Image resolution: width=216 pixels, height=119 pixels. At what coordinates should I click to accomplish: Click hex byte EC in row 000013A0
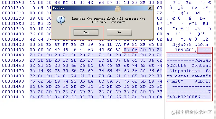pyautogui.click(x=66, y=2)
